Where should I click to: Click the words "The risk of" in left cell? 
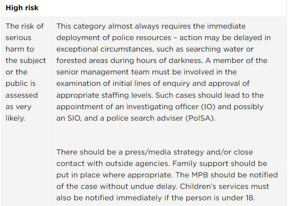pyautogui.click(x=25, y=26)
